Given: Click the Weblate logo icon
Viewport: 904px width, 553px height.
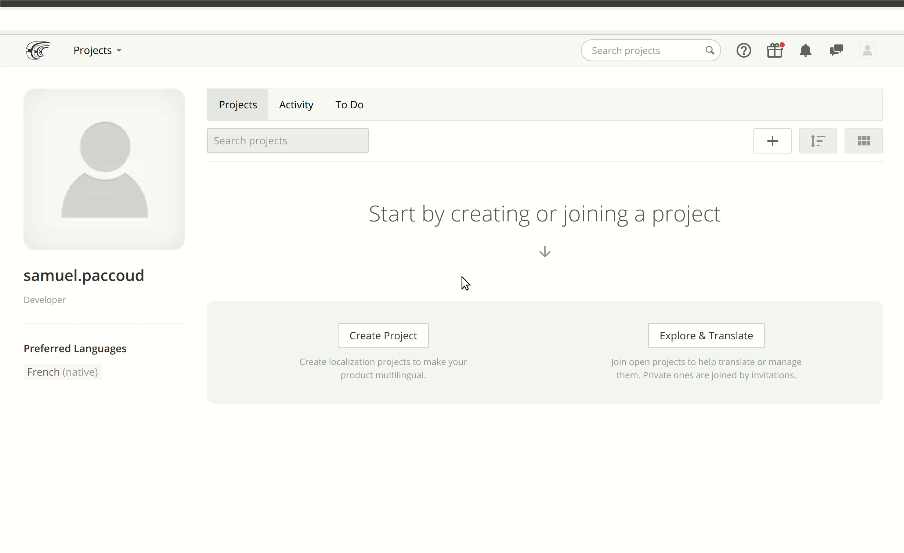Looking at the screenshot, I should [37, 50].
